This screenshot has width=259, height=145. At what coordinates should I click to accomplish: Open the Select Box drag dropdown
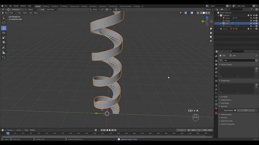52,10
